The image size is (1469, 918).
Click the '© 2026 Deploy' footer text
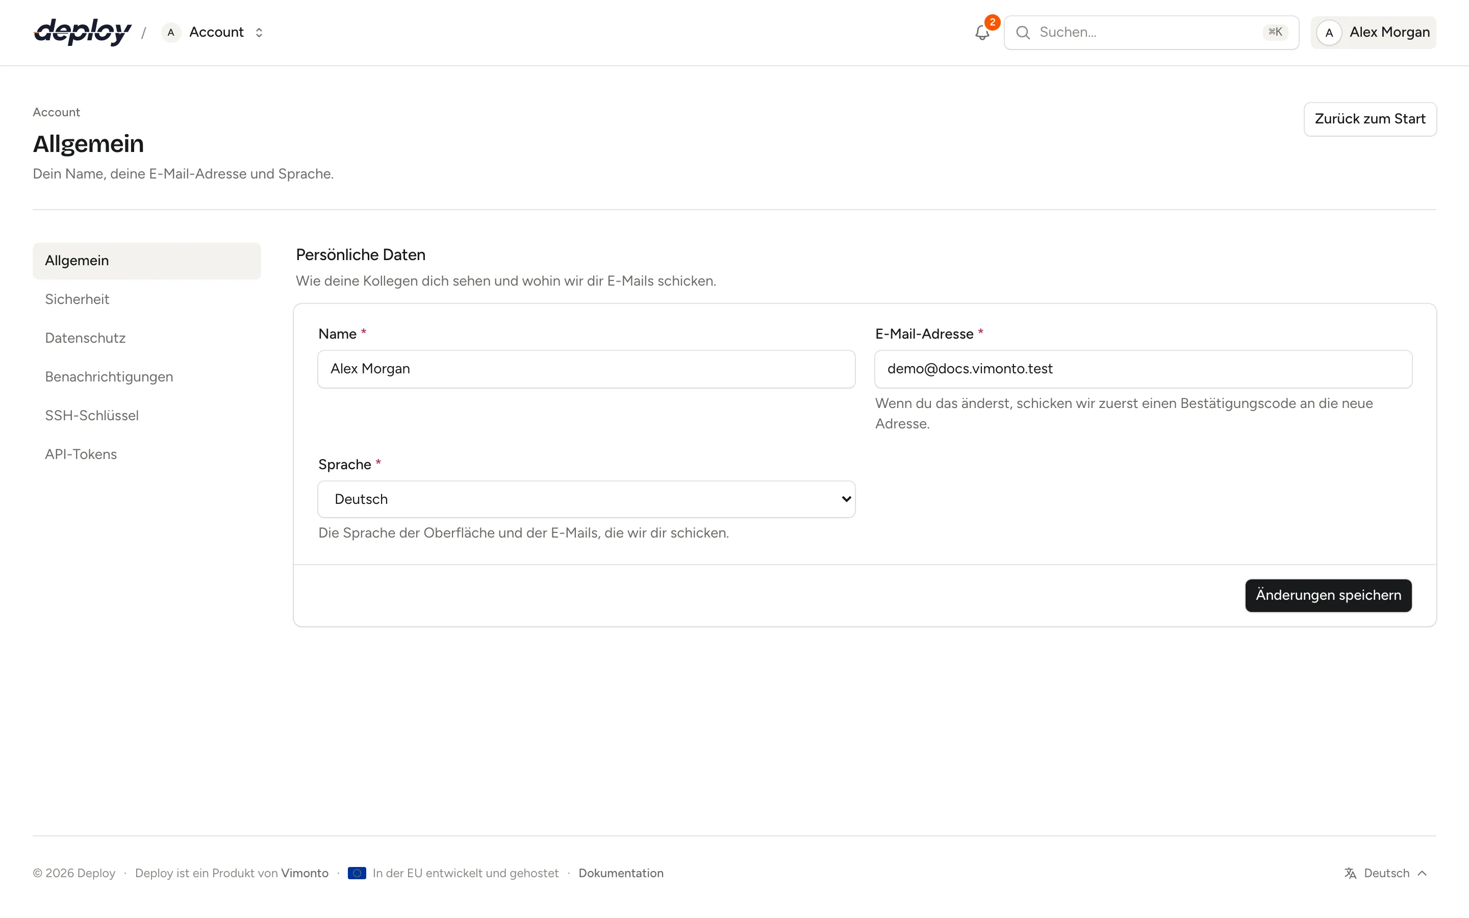point(74,873)
